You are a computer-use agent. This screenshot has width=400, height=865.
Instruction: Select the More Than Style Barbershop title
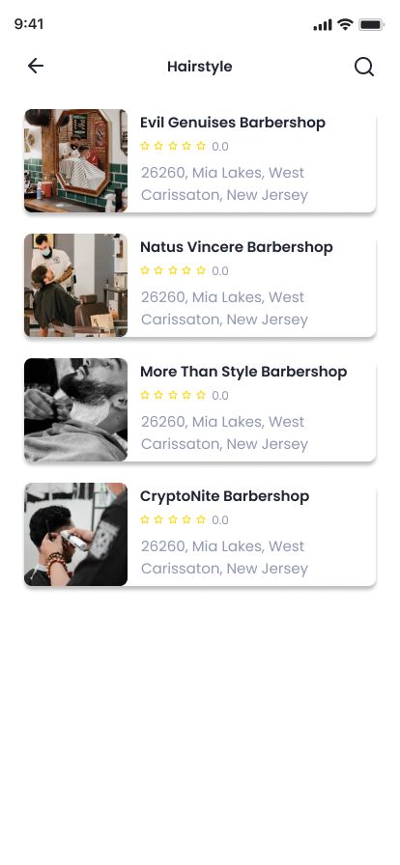point(243,372)
